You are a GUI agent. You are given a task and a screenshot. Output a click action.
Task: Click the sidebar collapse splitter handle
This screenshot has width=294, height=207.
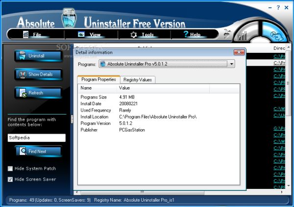coord(72,119)
